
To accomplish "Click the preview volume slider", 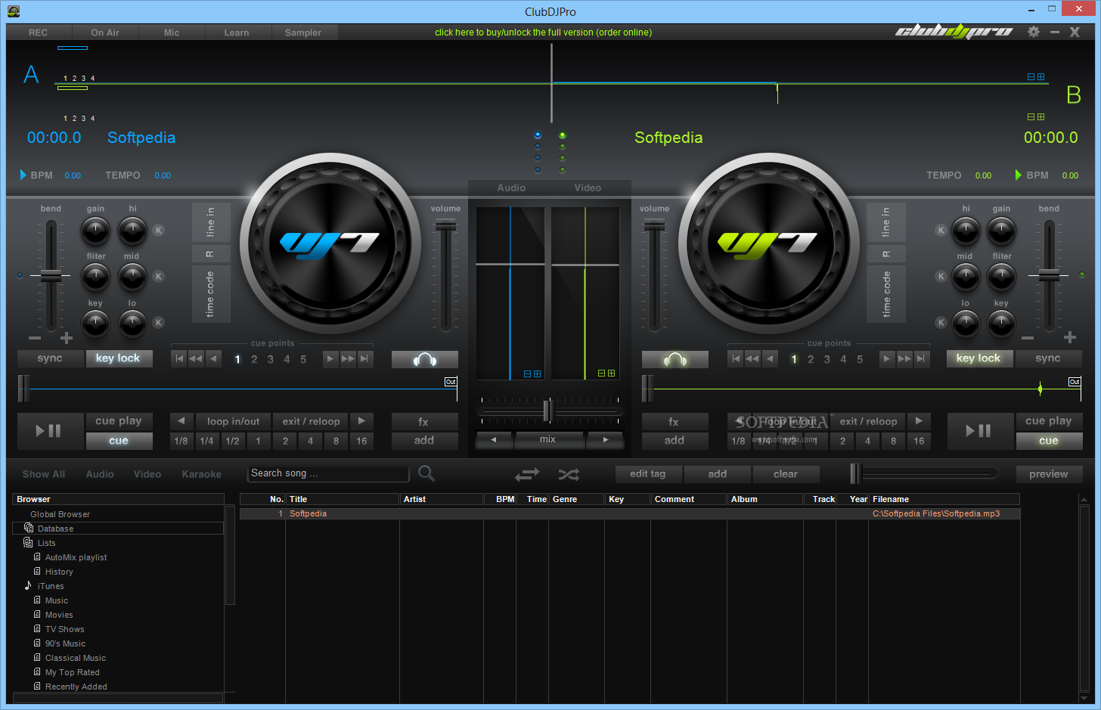I will [923, 473].
